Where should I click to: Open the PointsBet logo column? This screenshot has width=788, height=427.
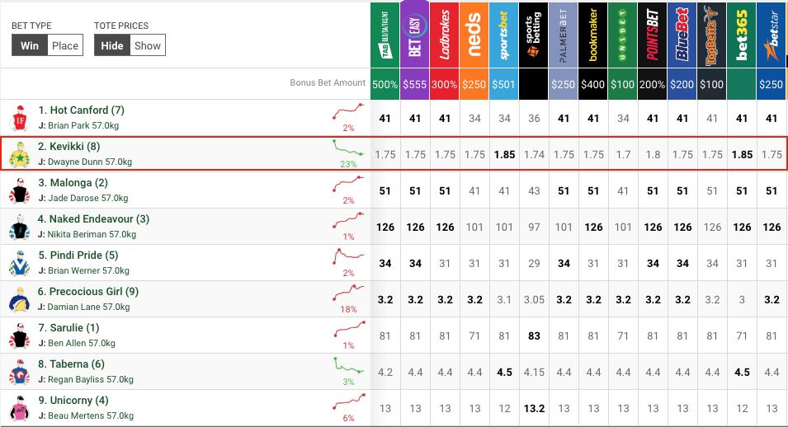point(653,35)
